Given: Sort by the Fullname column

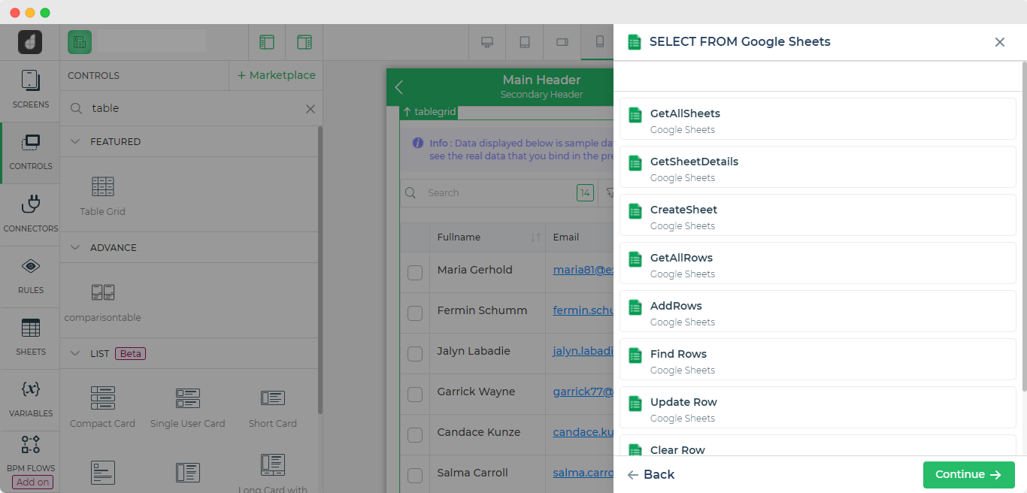Looking at the screenshot, I should [535, 237].
